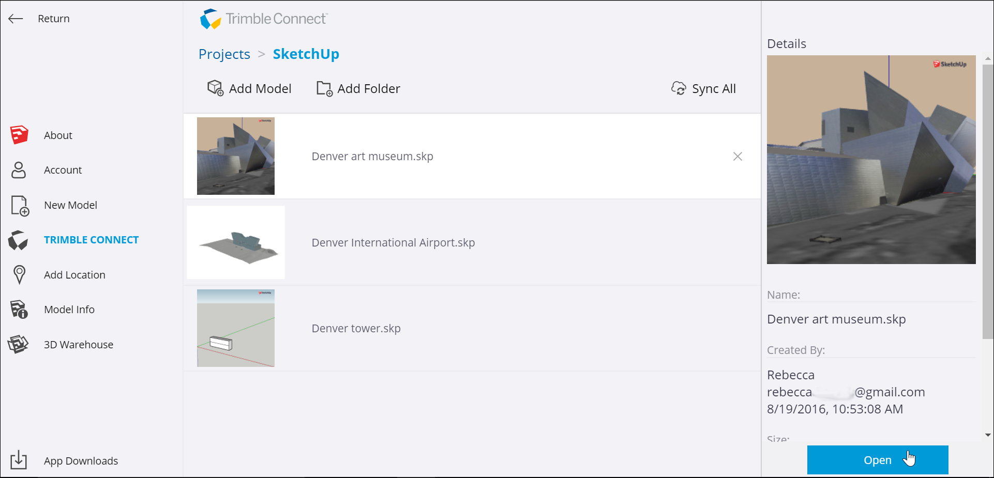Click the Model Info icon
The width and height of the screenshot is (994, 478).
click(x=19, y=310)
